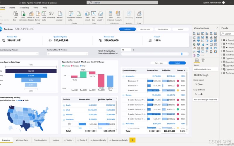Screen dimensions: 234x146
Task: Open the Account Details page tab
Action: pyautogui.click(x=98, y=140)
